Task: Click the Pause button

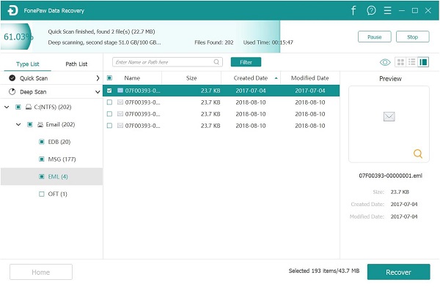Action: [x=374, y=37]
